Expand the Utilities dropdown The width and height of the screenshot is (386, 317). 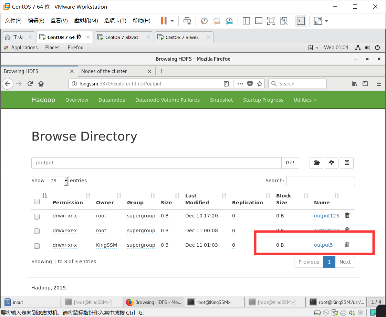pyautogui.click(x=305, y=100)
